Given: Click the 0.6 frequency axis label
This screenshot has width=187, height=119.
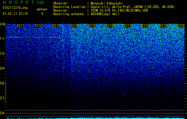Looking at the screenshot, I should [3, 113].
